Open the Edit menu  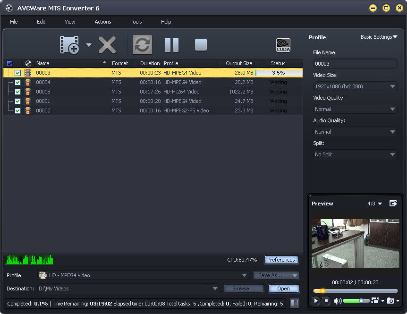pos(41,22)
